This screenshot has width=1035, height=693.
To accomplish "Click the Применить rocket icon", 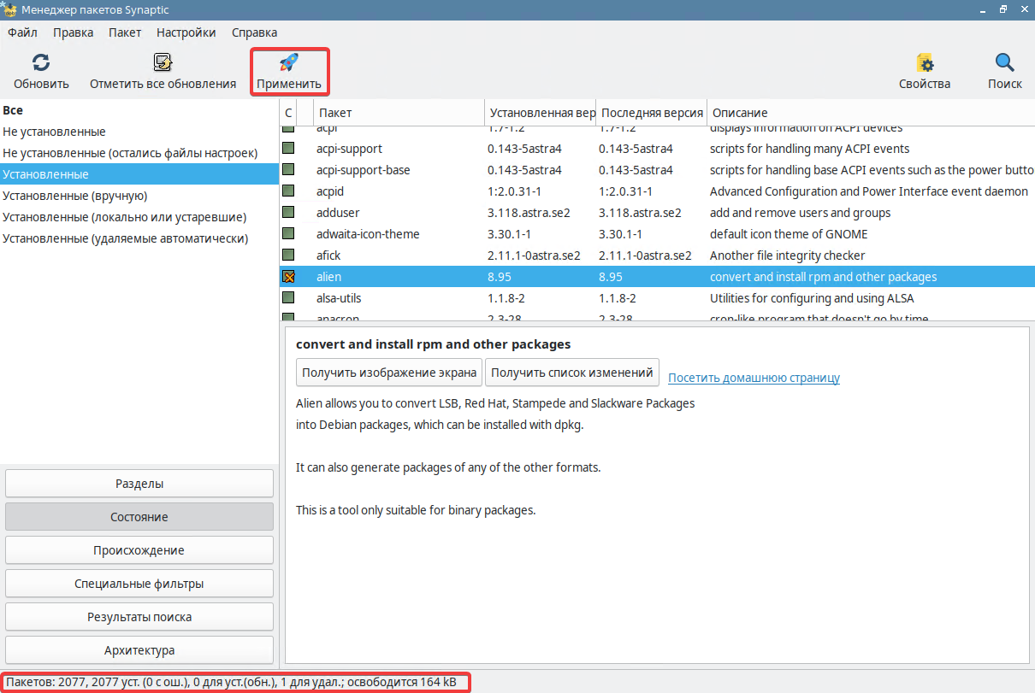I will tap(289, 62).
